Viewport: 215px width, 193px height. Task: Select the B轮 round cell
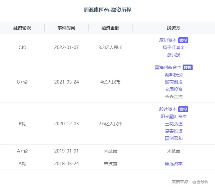22,124
